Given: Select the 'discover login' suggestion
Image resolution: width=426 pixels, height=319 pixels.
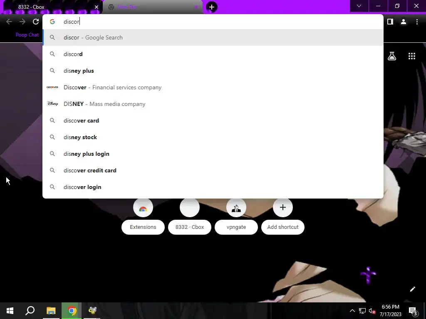Looking at the screenshot, I should pos(213,187).
